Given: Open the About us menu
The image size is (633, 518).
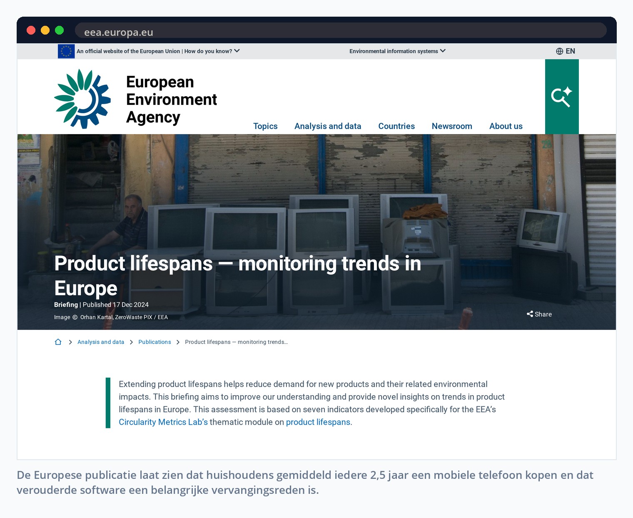Looking at the screenshot, I should coord(506,126).
